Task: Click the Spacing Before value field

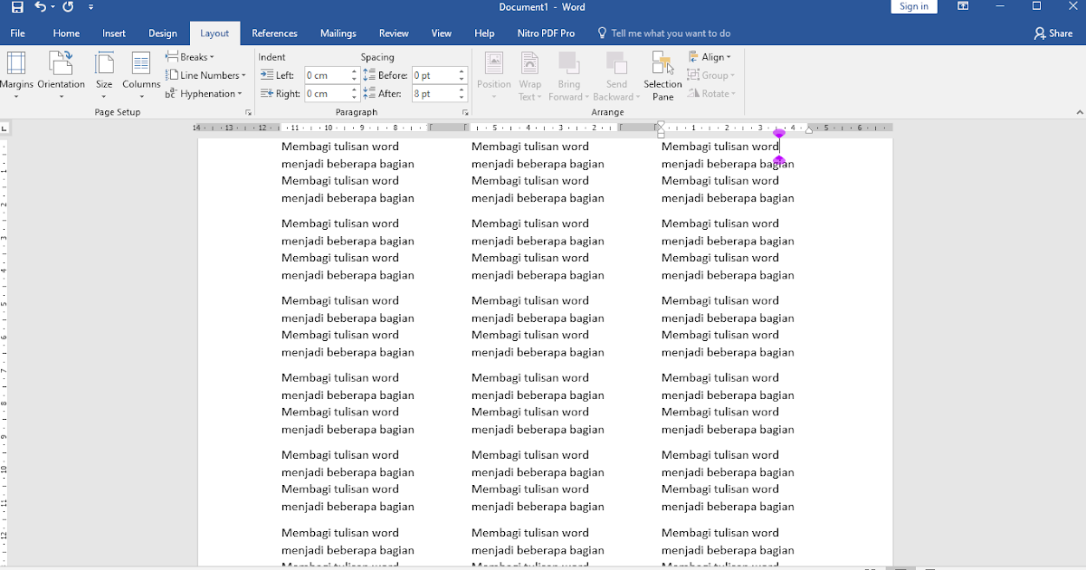Action: pos(433,75)
